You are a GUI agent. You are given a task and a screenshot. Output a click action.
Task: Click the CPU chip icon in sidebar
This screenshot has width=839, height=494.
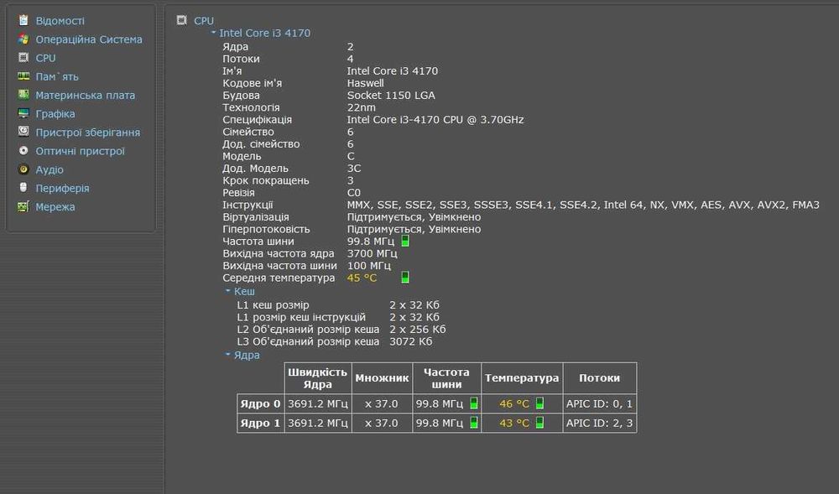tap(23, 57)
